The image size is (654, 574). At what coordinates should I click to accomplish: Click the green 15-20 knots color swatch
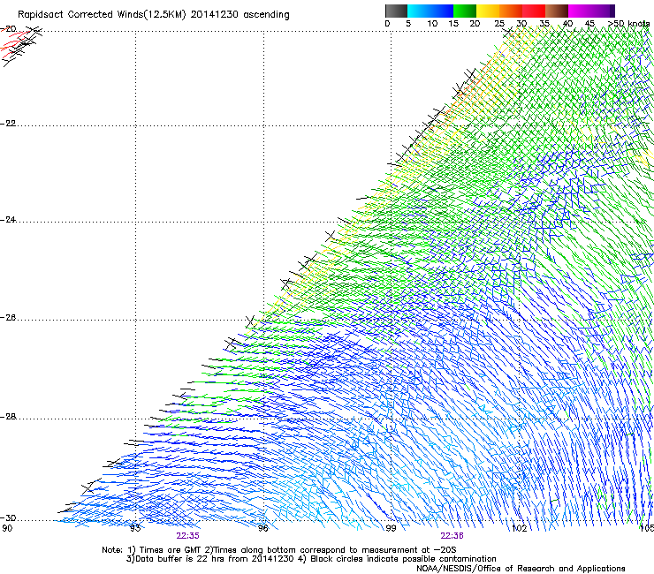(465, 11)
